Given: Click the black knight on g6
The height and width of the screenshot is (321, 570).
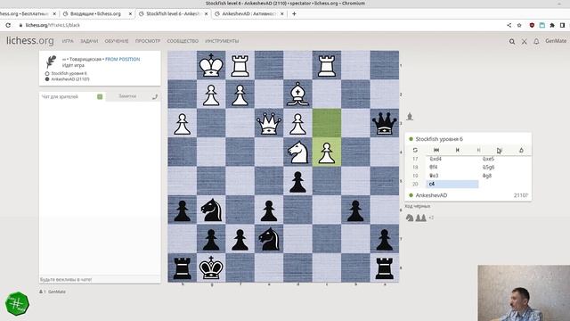Looking at the screenshot, I should tap(211, 210).
